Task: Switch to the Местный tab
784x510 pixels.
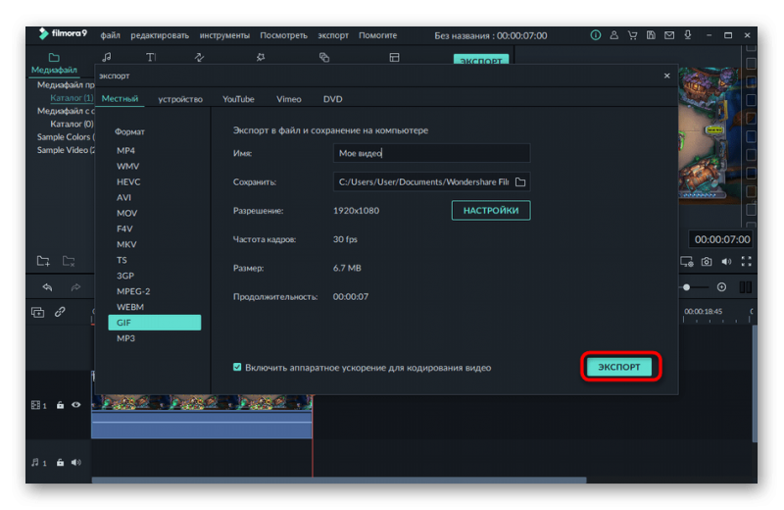Action: click(120, 99)
